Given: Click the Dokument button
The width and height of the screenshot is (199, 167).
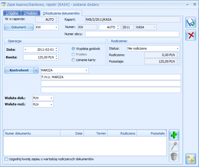Looking at the screenshot, I should tap(19, 27).
